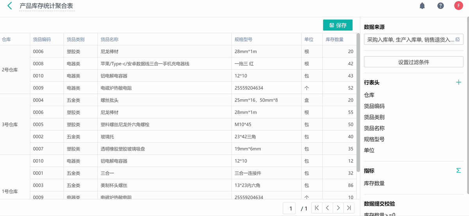This screenshot has height=216, width=469.
Task: Click the 玻璃托 product name cell
Action: [165, 137]
